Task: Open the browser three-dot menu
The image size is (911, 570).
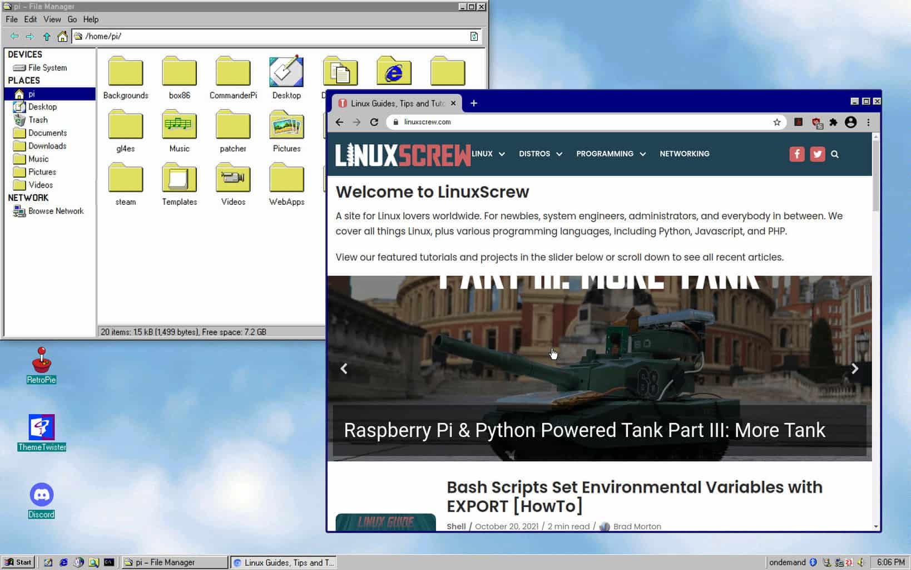Action: tap(868, 122)
